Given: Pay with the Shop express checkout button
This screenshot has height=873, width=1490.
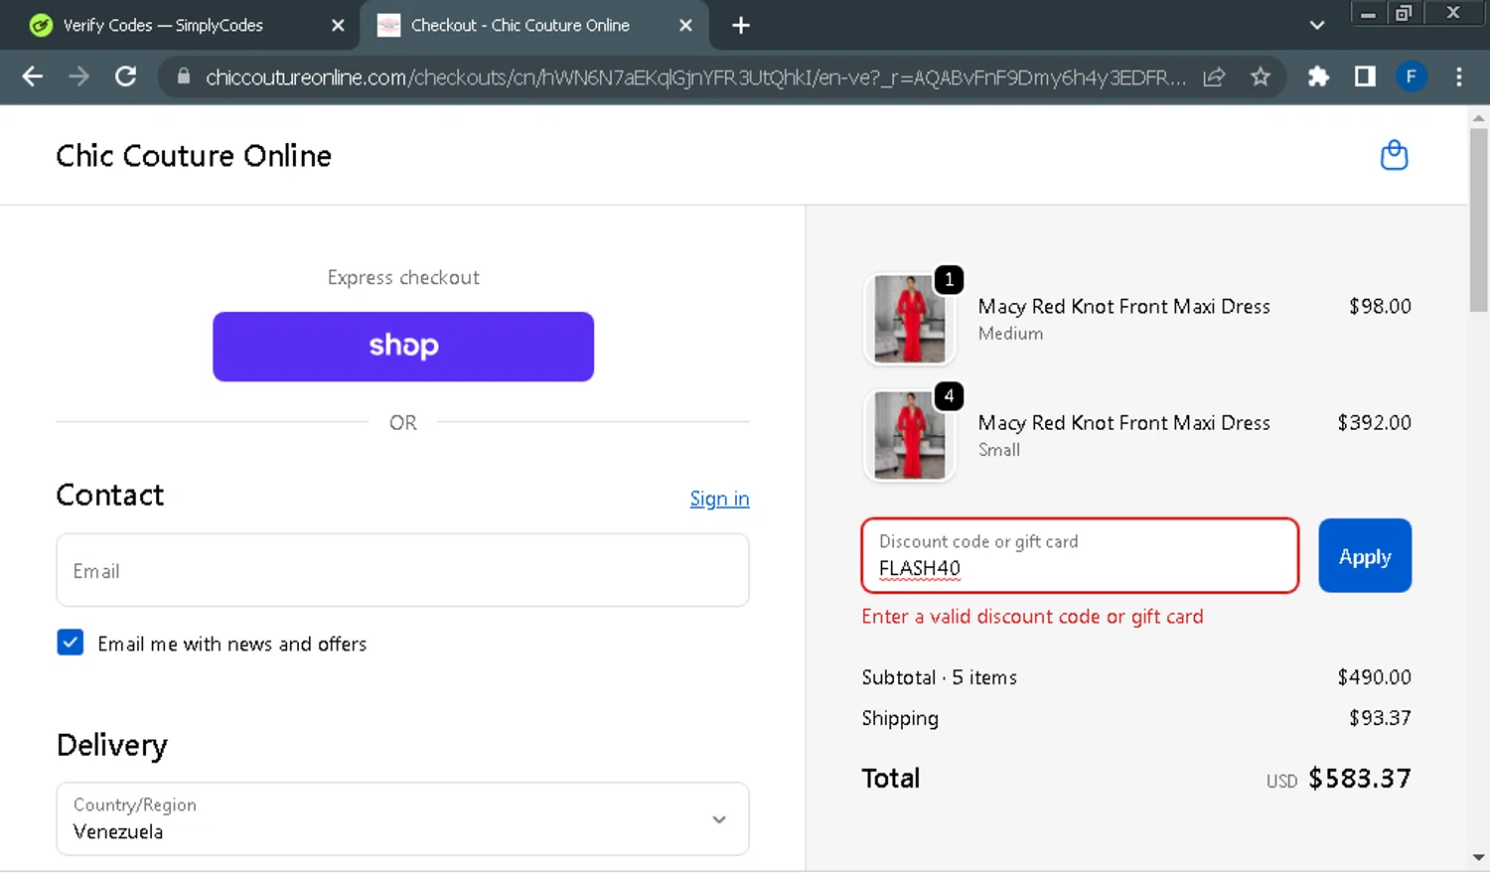Looking at the screenshot, I should pyautogui.click(x=403, y=347).
